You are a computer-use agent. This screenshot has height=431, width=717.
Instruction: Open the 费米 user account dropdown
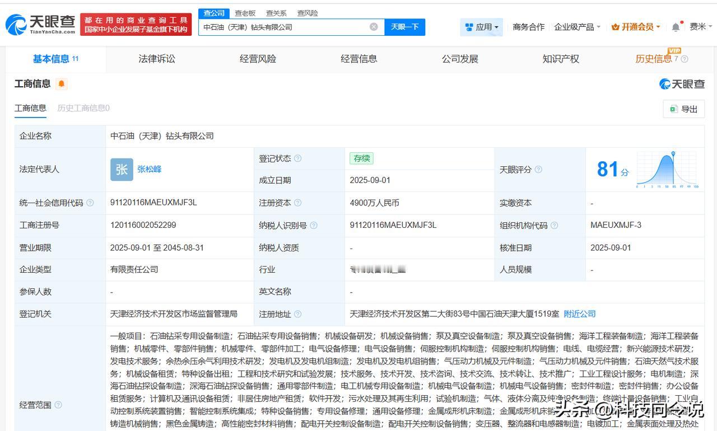701,27
